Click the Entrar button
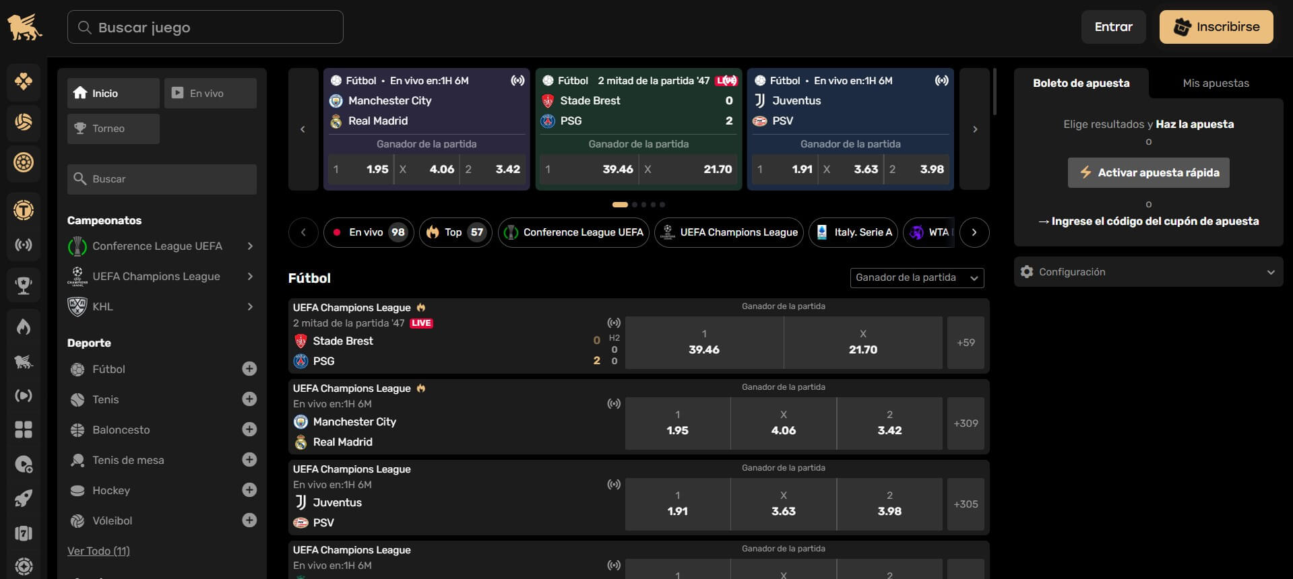Viewport: 1293px width, 579px height. pos(1114,27)
